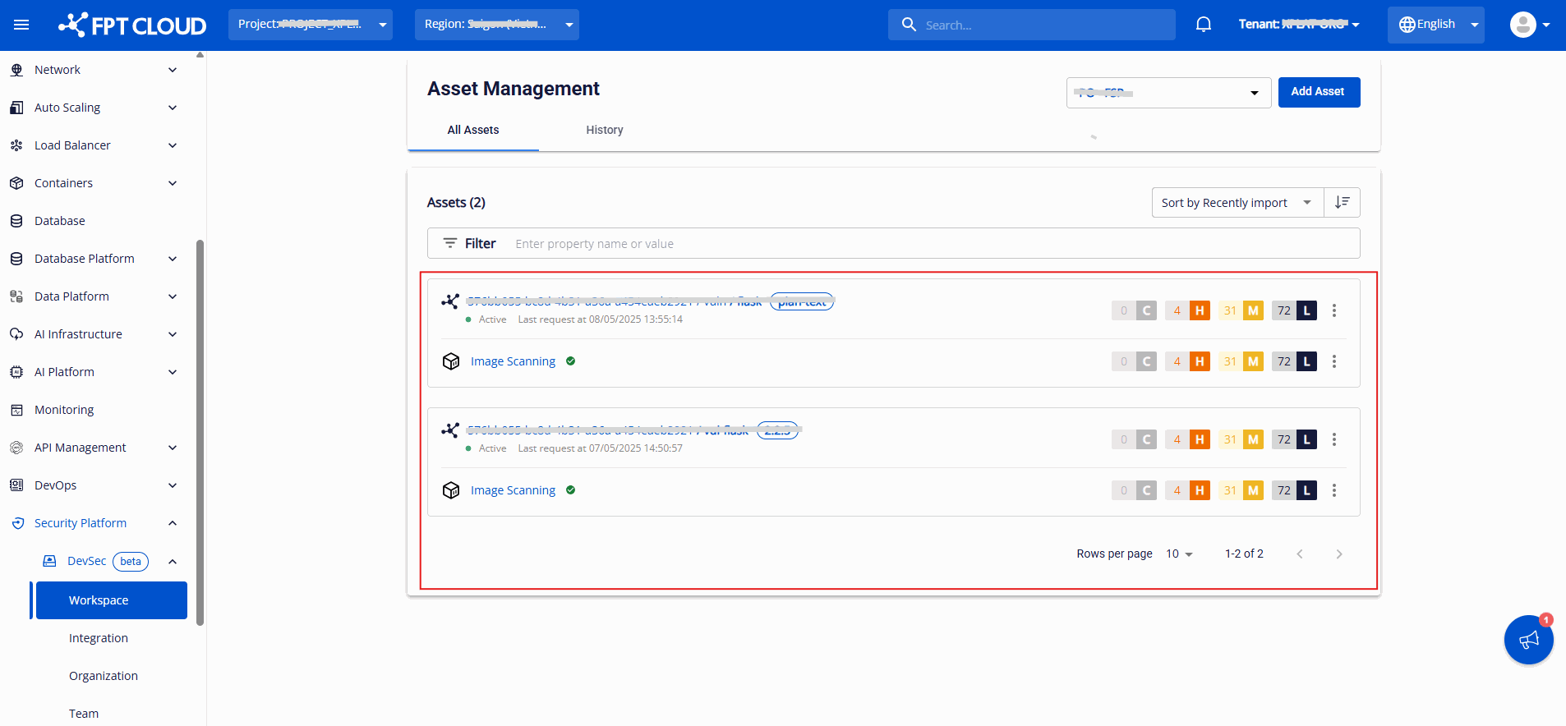Click the DevSec laptop icon

click(49, 561)
